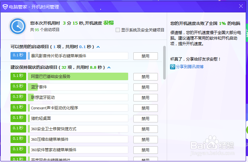Click the blue 0.1 秒 time badge

[x=18, y=56]
